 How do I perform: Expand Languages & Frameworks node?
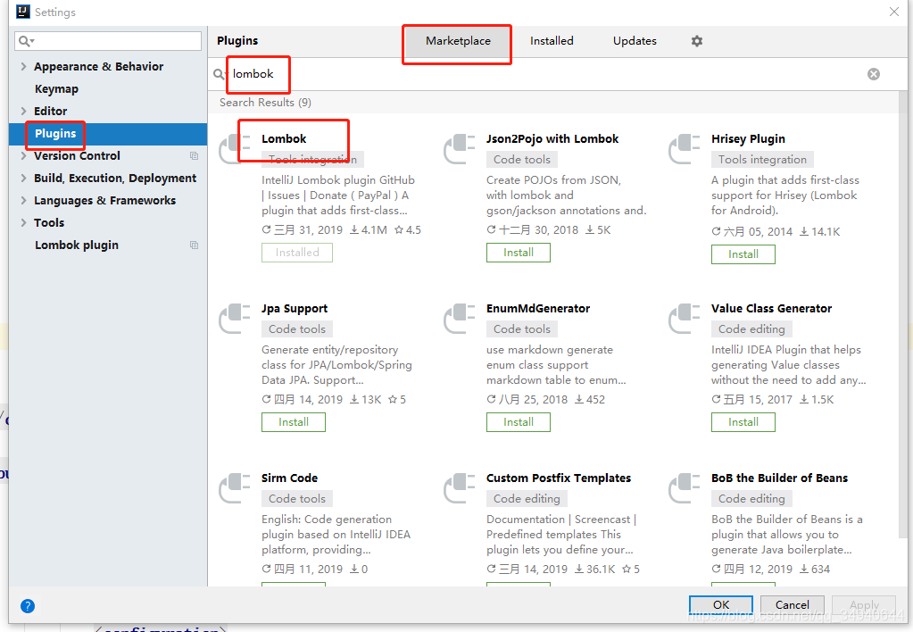tap(23, 200)
